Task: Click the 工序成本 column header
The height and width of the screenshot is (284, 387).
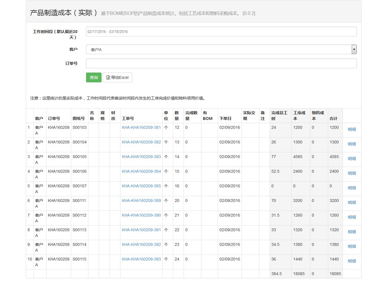Action: click(x=299, y=116)
